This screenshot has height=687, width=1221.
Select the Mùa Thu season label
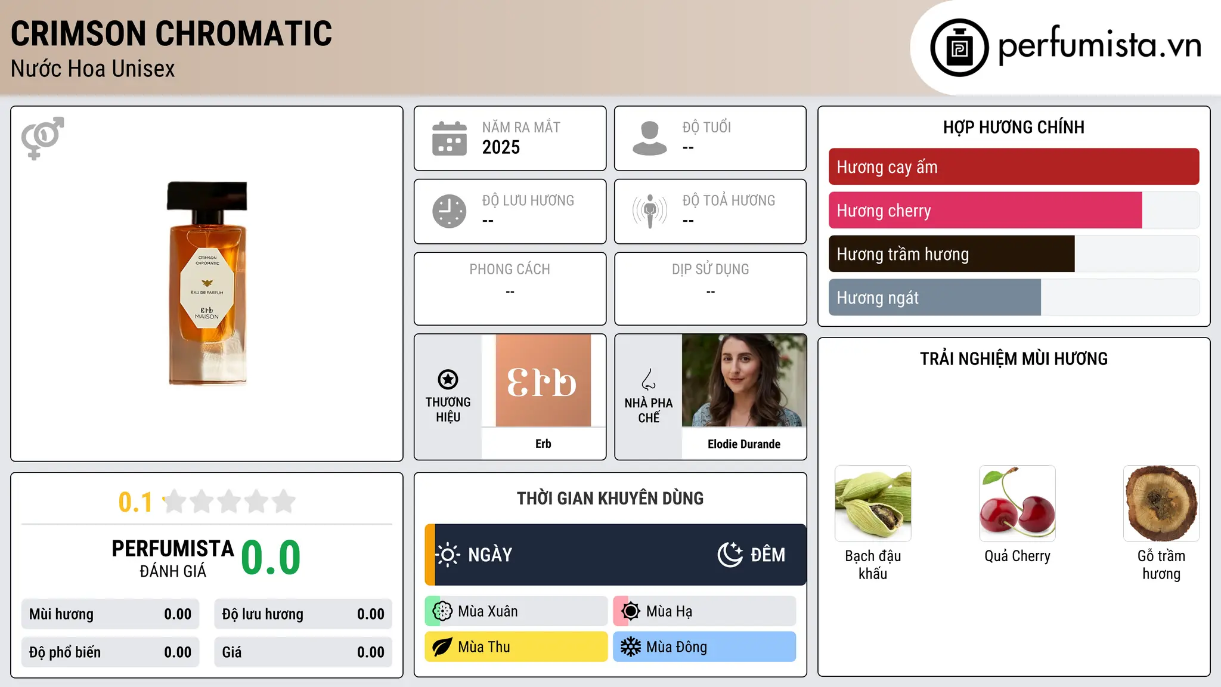click(x=484, y=647)
